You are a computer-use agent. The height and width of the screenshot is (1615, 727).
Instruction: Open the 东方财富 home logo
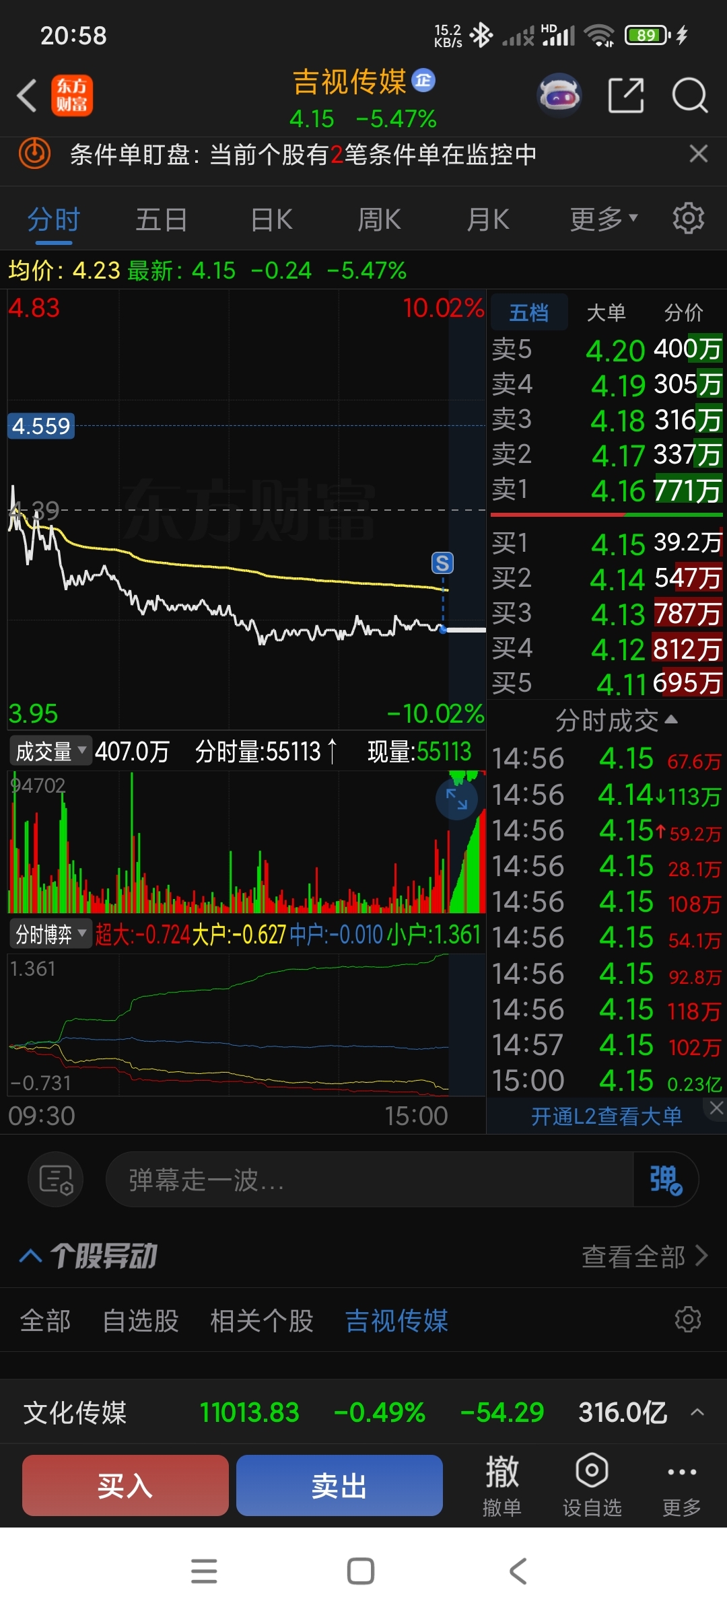pos(72,95)
